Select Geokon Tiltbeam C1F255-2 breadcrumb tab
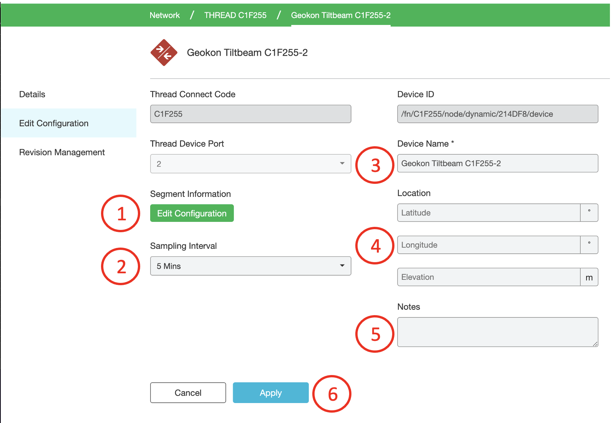 pos(341,15)
